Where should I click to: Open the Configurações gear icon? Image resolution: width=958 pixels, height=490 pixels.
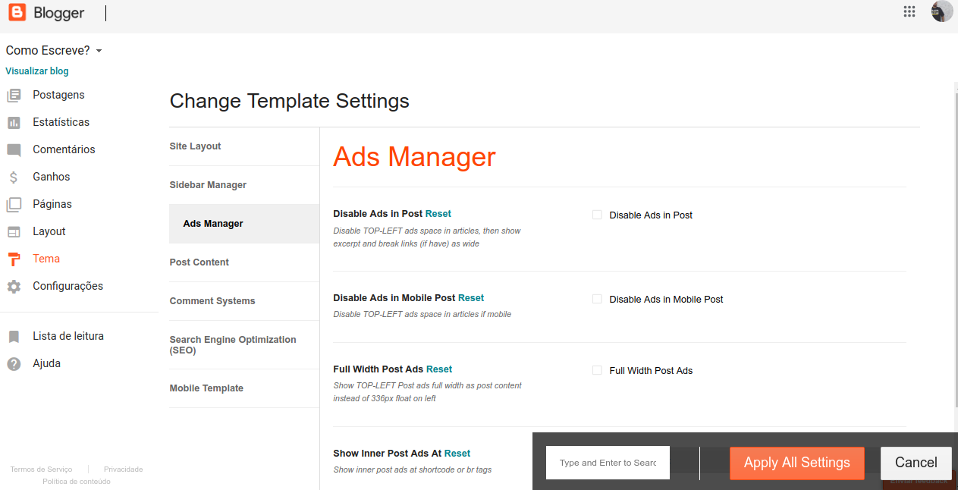point(14,287)
